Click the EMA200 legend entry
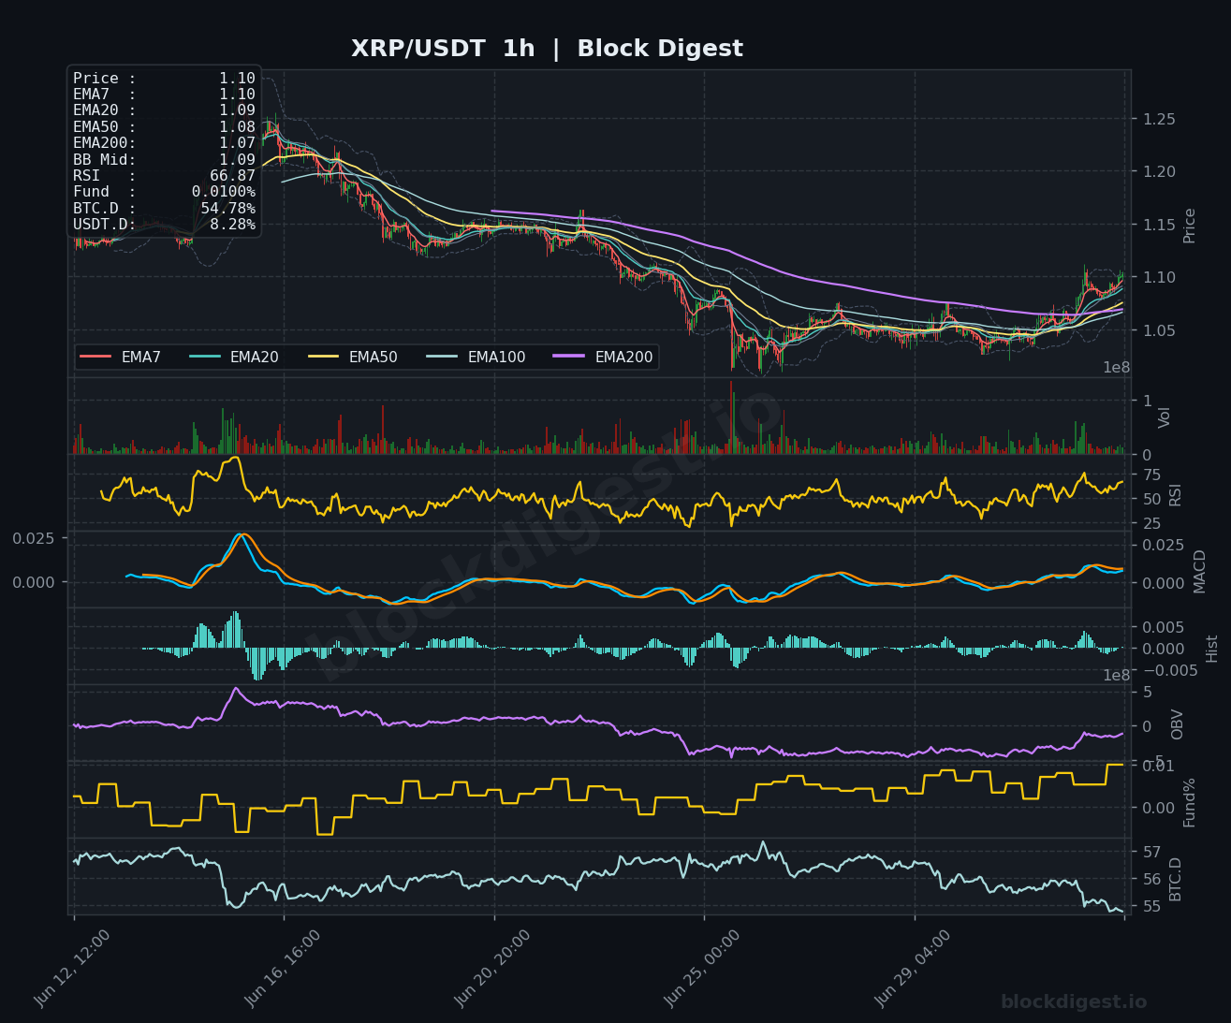This screenshot has height=1023, width=1231. click(604, 358)
